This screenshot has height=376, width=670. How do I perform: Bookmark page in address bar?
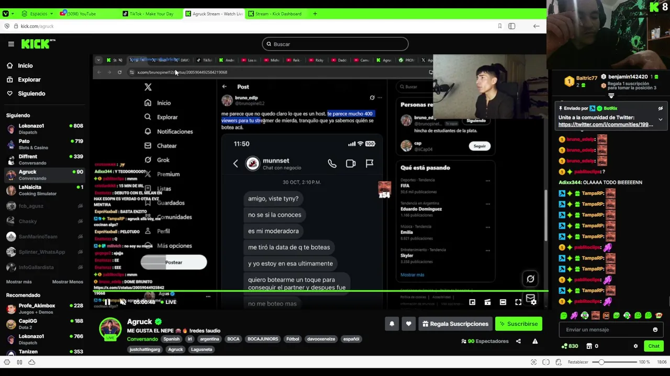(499, 26)
